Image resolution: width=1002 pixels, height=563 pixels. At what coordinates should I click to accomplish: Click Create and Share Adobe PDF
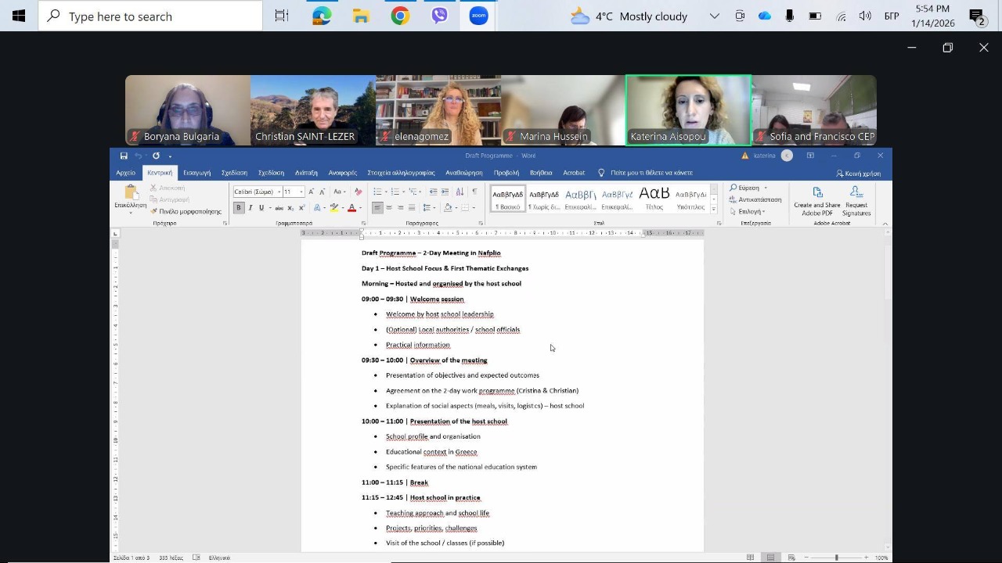click(816, 200)
